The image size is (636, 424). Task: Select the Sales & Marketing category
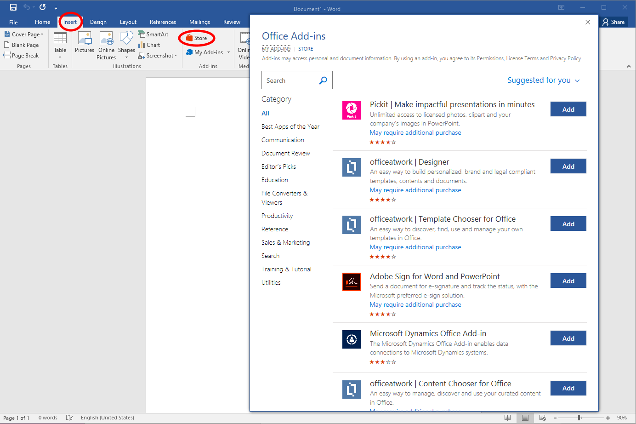(x=286, y=242)
